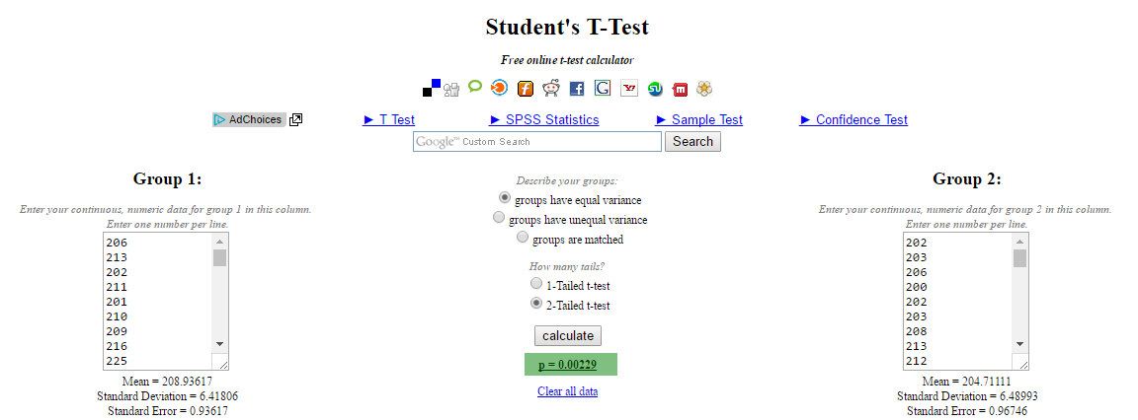Click the red Mixx share icon
This screenshot has width=1138, height=420.
(680, 89)
